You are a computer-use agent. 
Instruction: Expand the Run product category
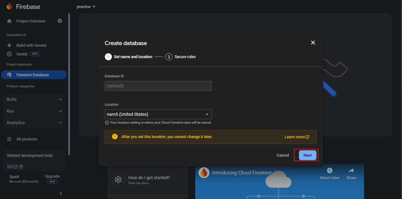click(34, 111)
